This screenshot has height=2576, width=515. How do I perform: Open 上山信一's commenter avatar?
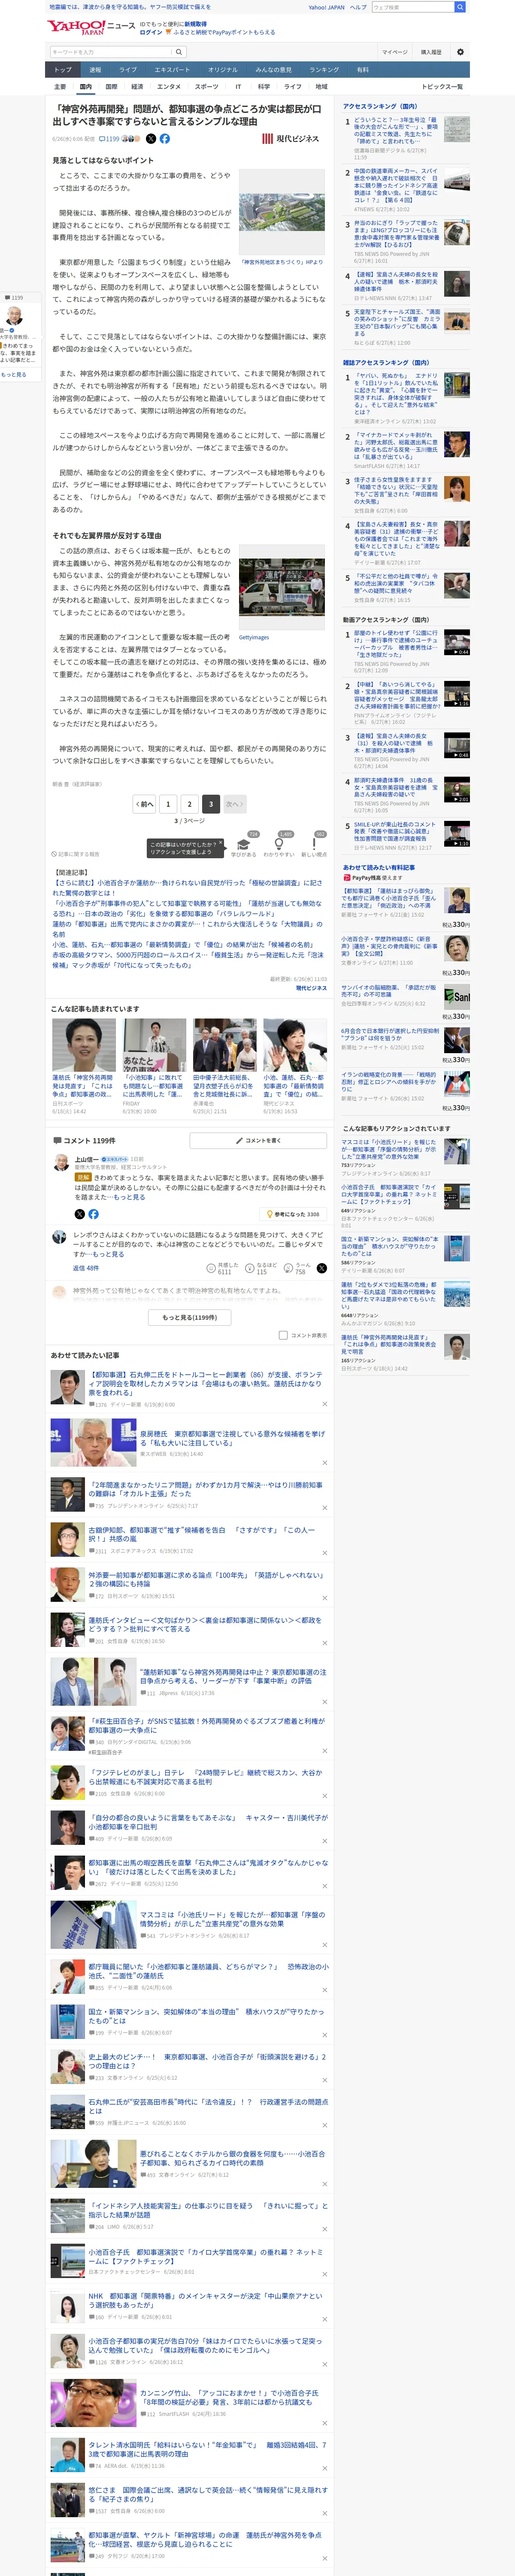pyautogui.click(x=62, y=1164)
